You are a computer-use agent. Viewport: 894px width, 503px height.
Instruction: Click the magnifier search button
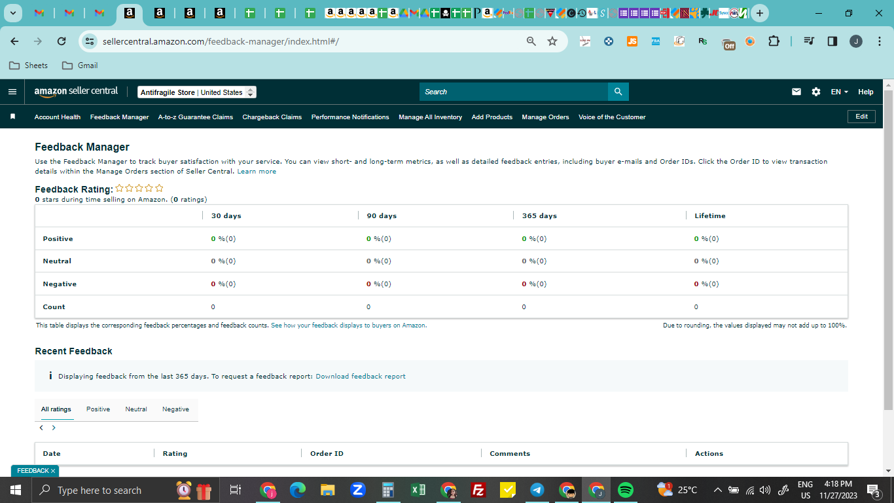point(618,92)
